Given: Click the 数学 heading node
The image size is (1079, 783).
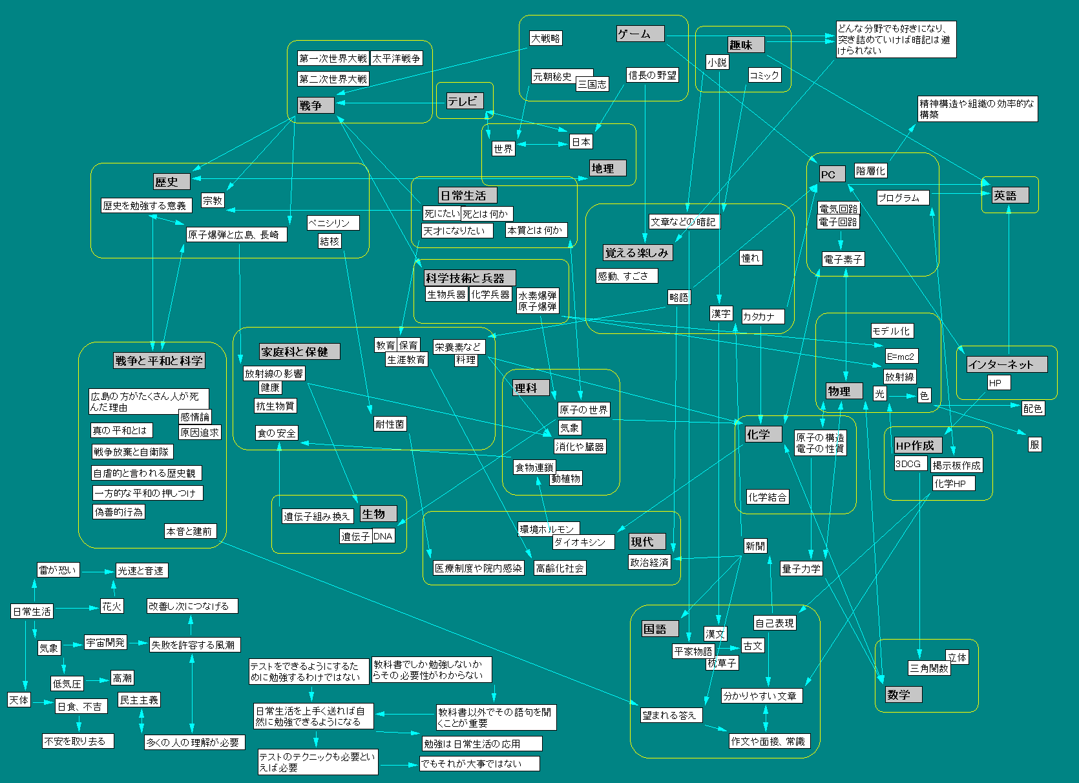Looking at the screenshot, I should click(903, 694).
